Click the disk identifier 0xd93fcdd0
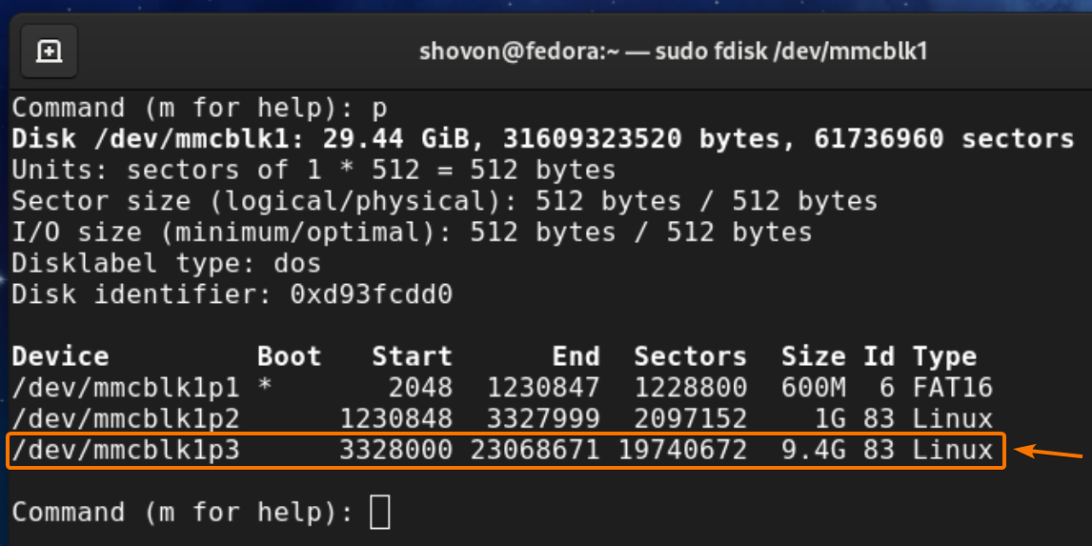This screenshot has height=546, width=1092. point(371,294)
